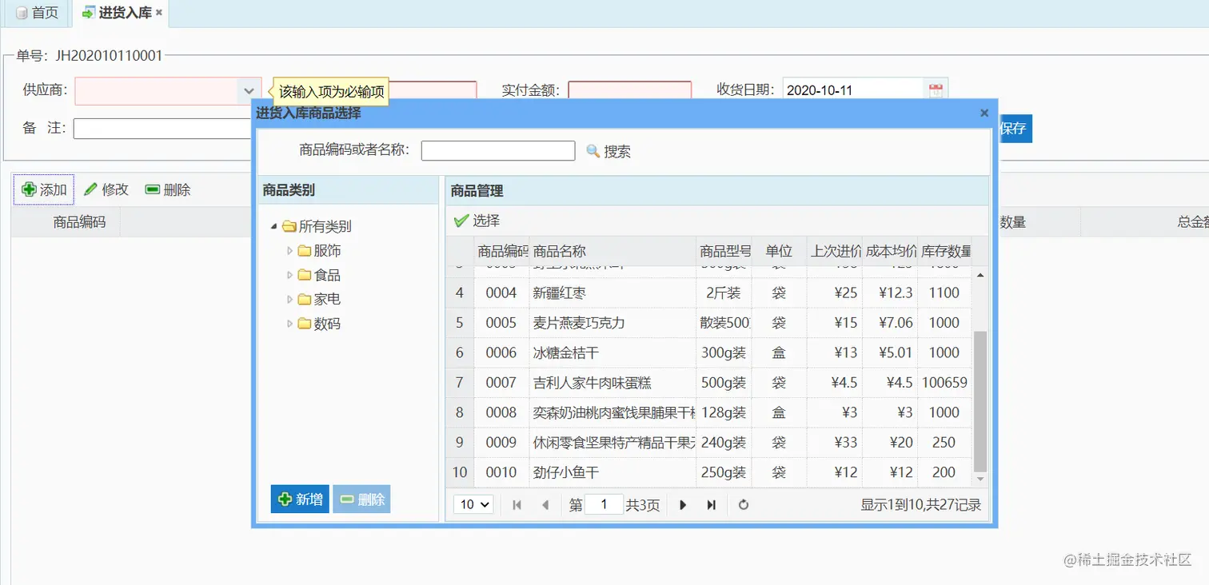Viewport: 1209px width, 585px height.
Task: Go to the previous page icon
Action: click(x=545, y=504)
